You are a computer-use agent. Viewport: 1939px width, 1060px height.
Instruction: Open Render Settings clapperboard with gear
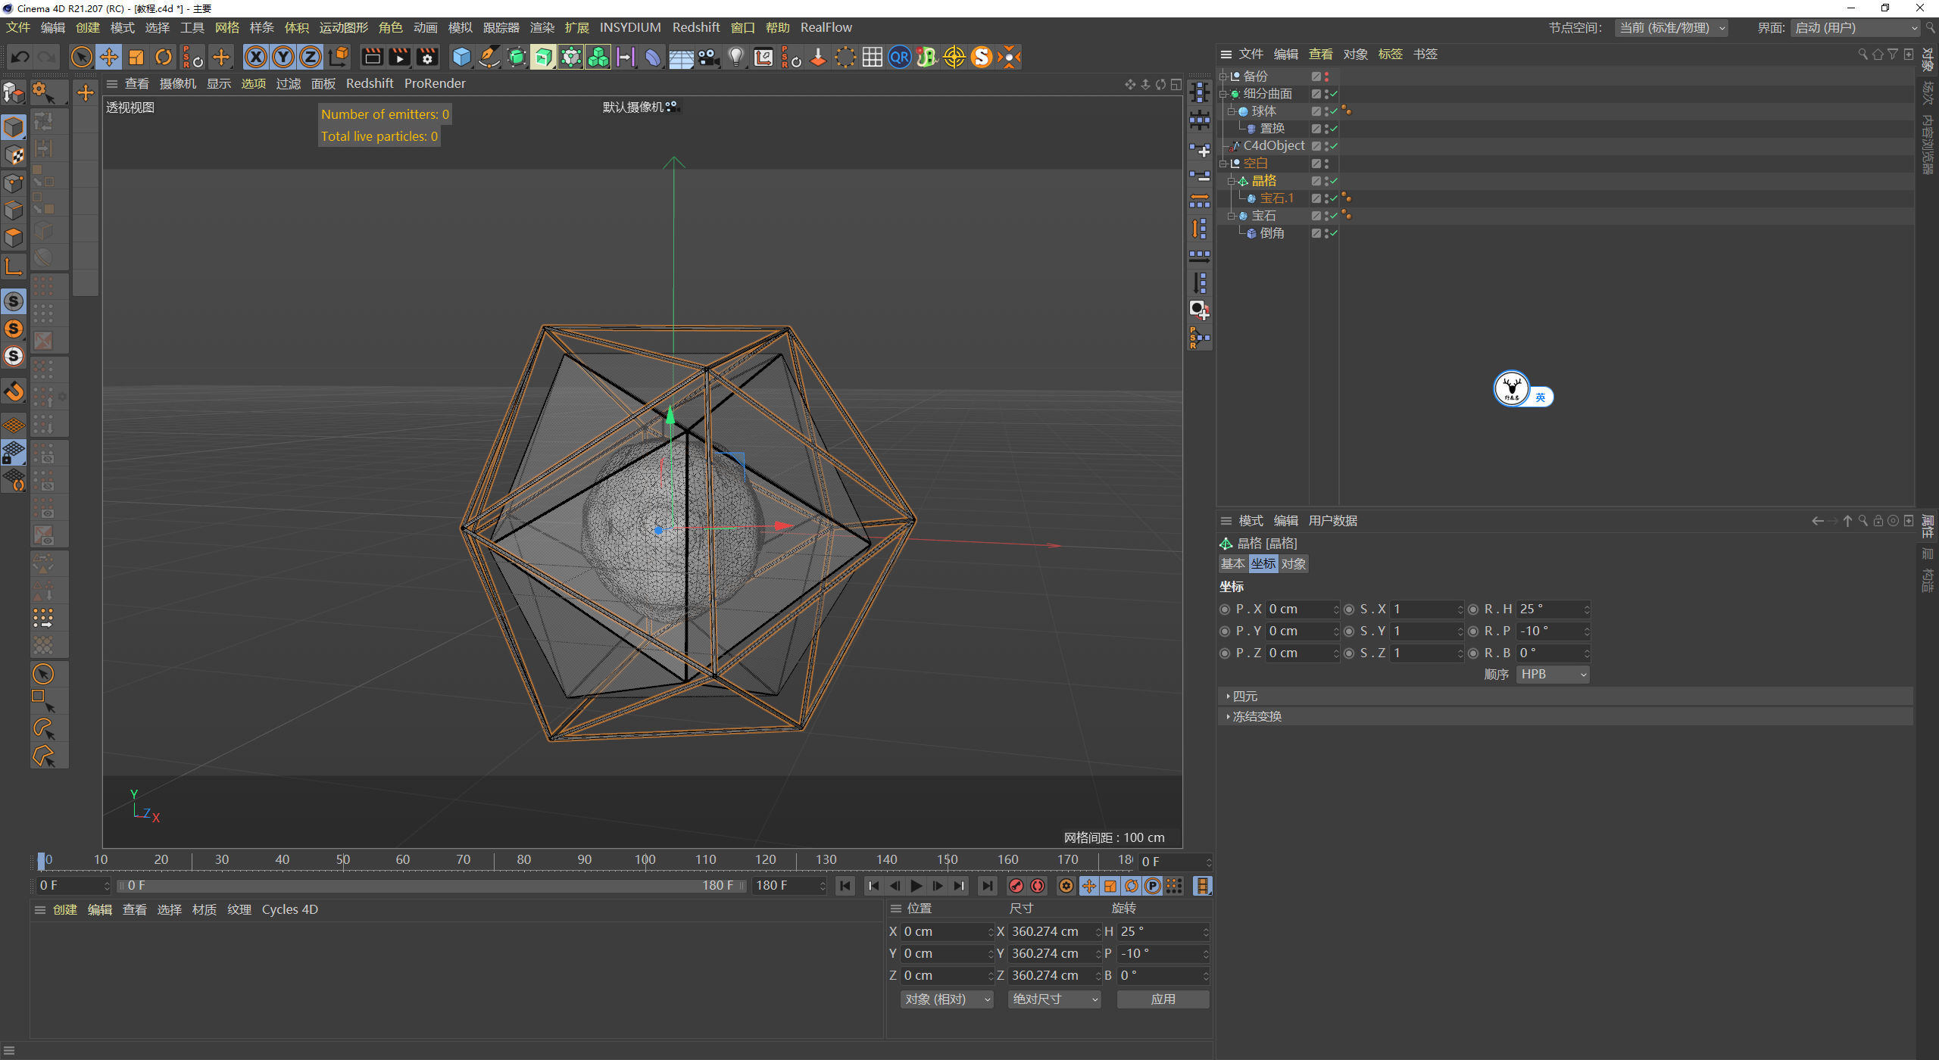pos(427,57)
